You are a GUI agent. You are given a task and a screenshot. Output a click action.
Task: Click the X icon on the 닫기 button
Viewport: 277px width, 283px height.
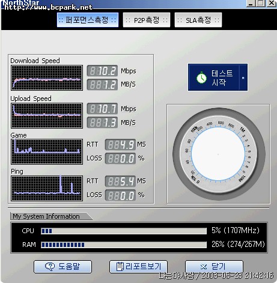click(204, 267)
